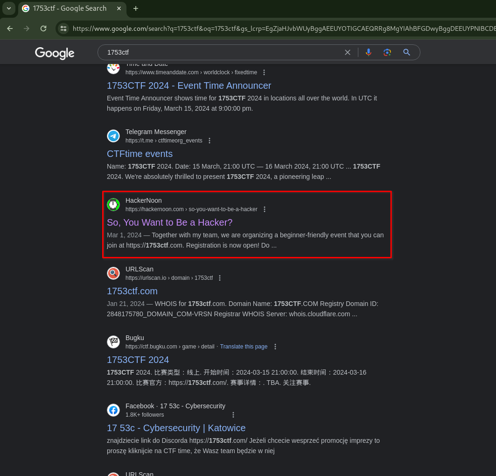Open more options for timeanddate result

[264, 72]
